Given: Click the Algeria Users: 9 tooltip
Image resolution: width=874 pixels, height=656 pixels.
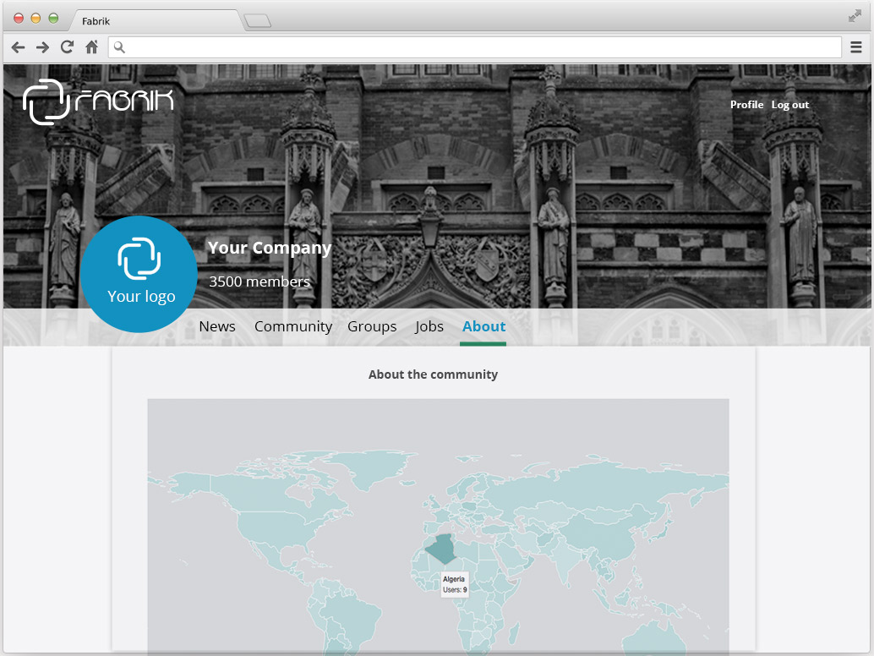Looking at the screenshot, I should (455, 584).
